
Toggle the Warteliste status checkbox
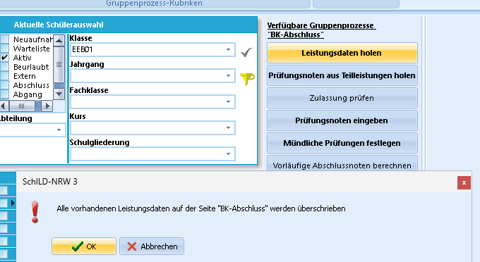point(5,49)
